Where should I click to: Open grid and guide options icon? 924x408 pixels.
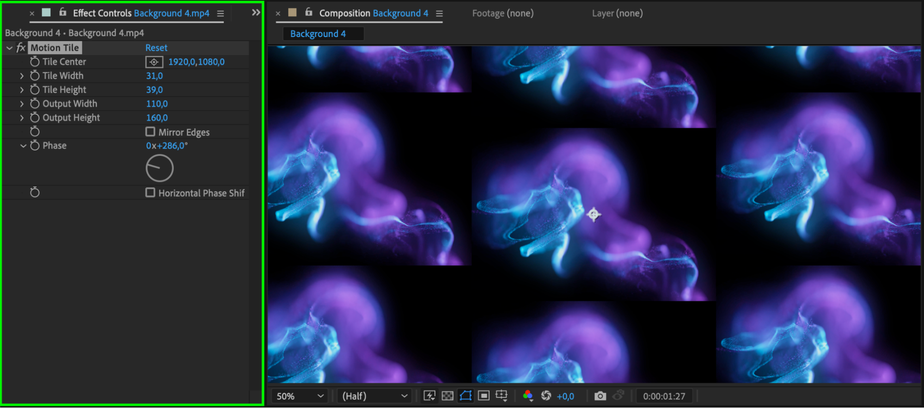coord(502,396)
